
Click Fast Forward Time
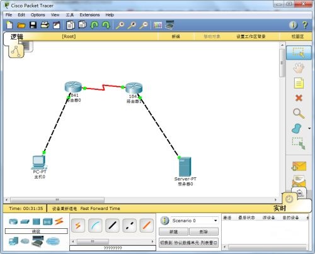pyautogui.click(x=100, y=209)
